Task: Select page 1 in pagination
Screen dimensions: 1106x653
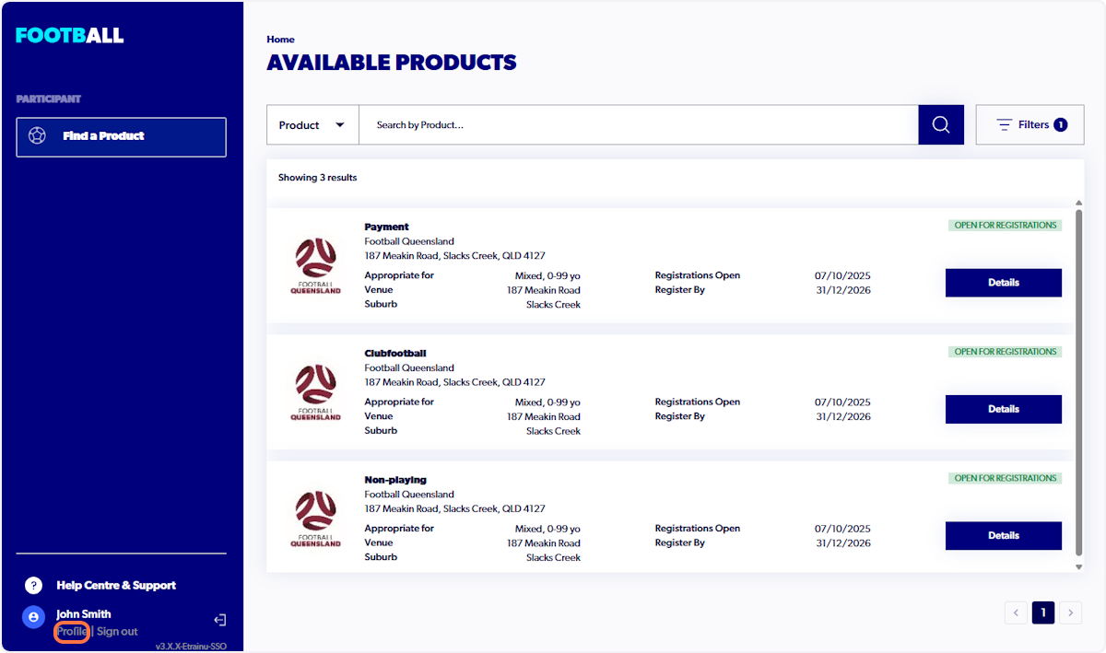Action: [1043, 612]
